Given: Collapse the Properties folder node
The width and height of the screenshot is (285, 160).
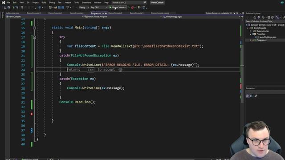Looking at the screenshot, I should (x=250, y=34).
